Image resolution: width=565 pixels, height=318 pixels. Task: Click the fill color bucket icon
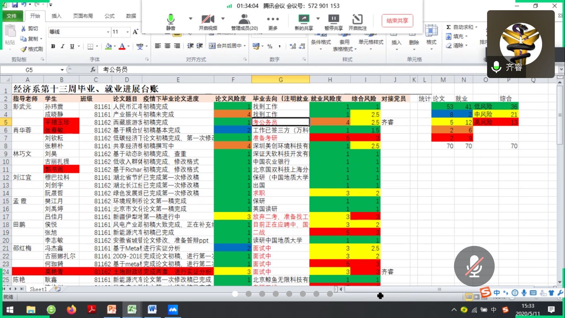tap(108, 46)
